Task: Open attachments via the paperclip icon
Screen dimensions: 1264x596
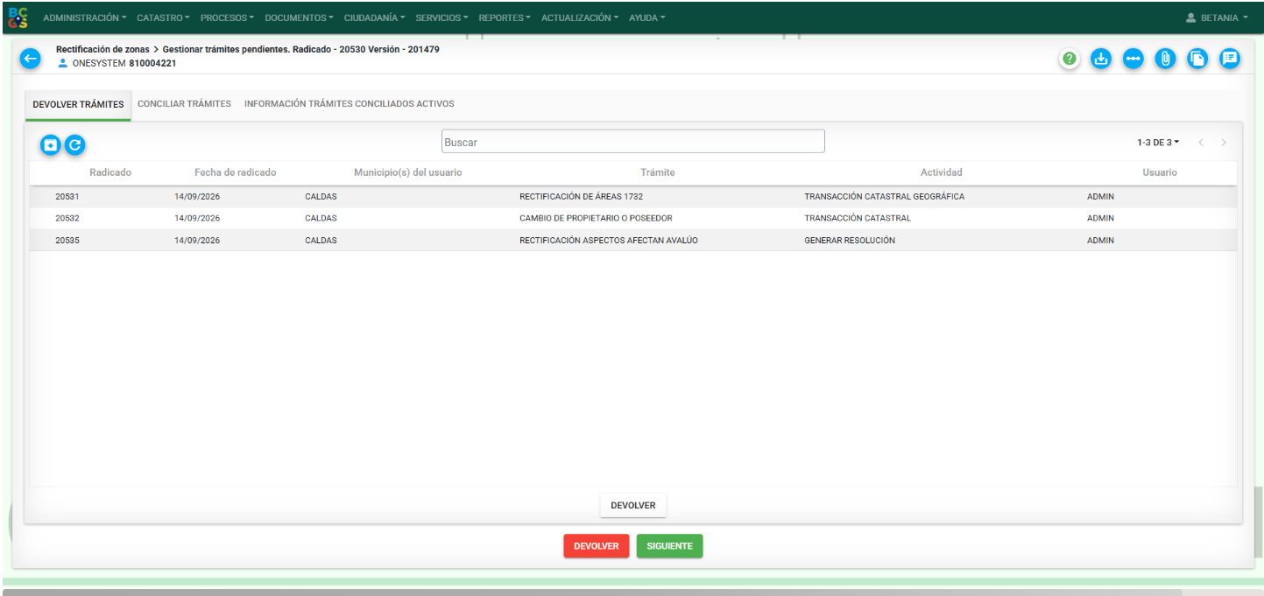Action: coord(1165,59)
